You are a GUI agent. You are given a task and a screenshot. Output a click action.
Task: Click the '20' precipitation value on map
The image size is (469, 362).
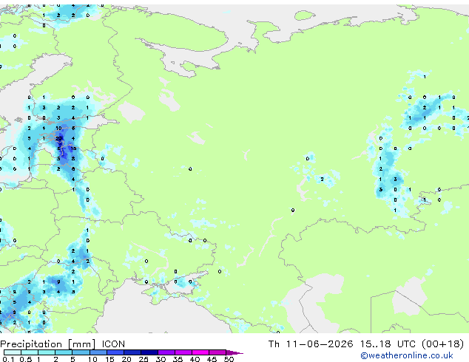[x=58, y=138]
